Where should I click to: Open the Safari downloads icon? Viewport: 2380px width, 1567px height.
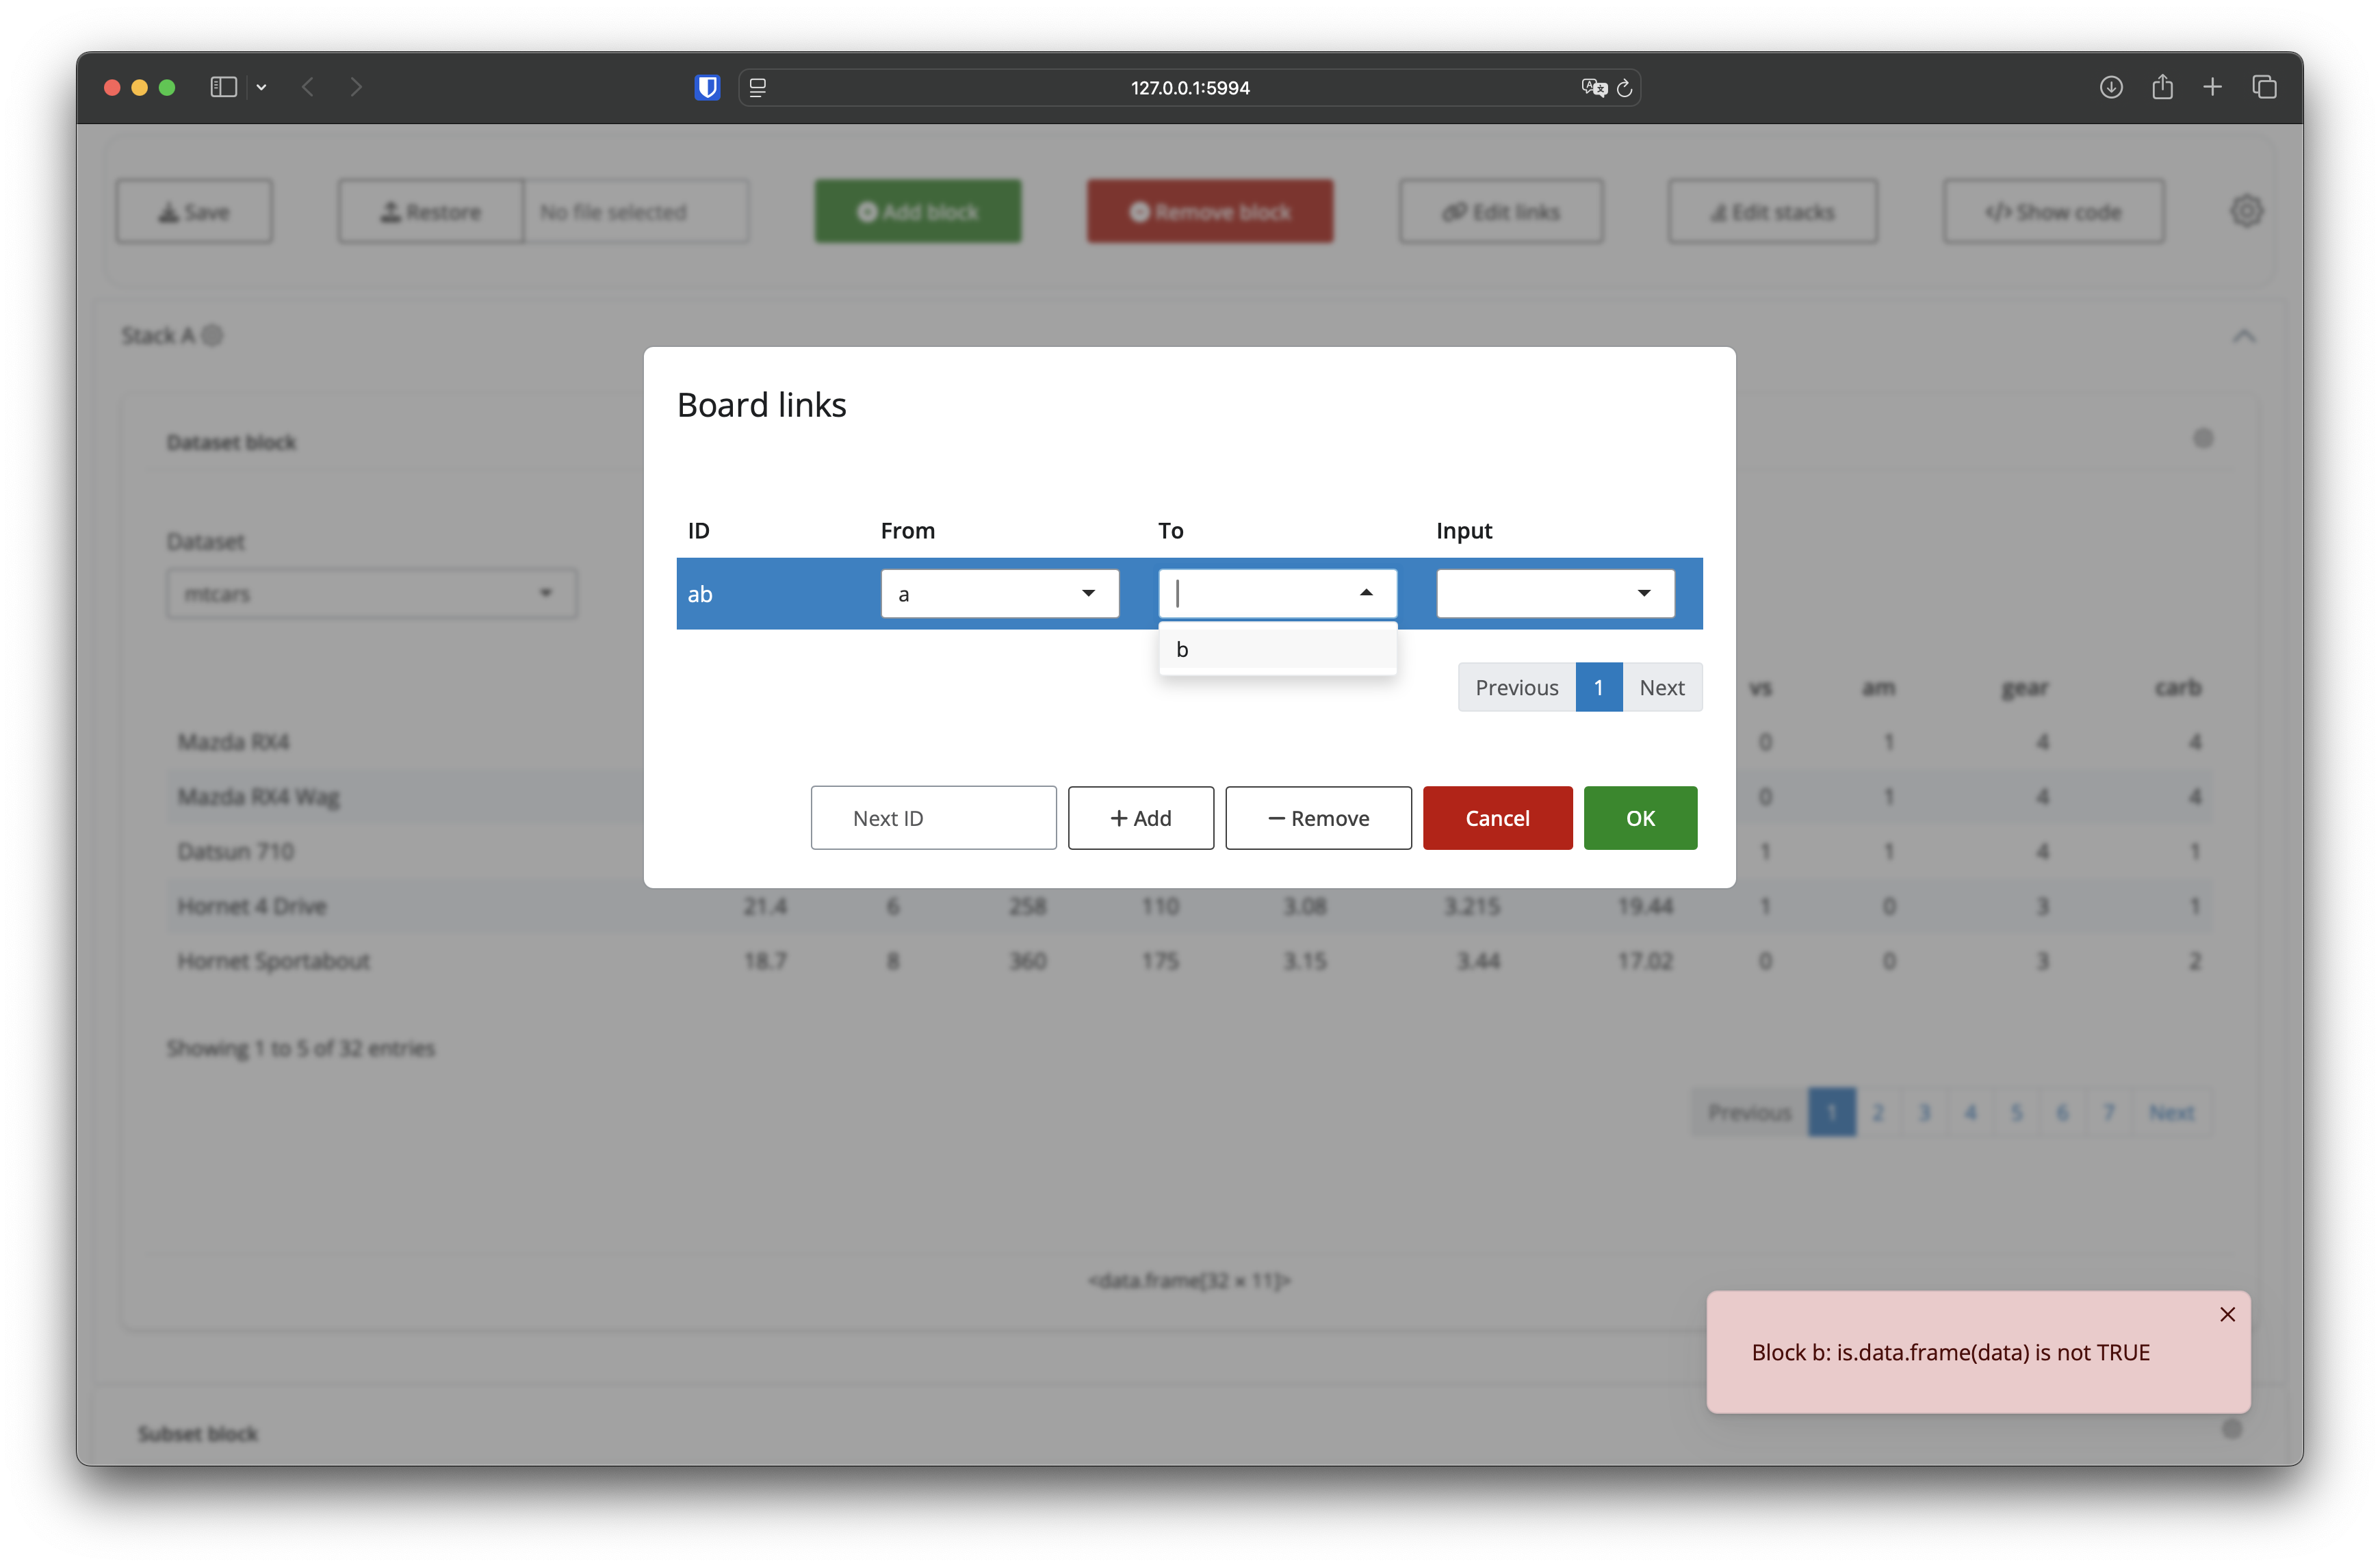[2110, 88]
